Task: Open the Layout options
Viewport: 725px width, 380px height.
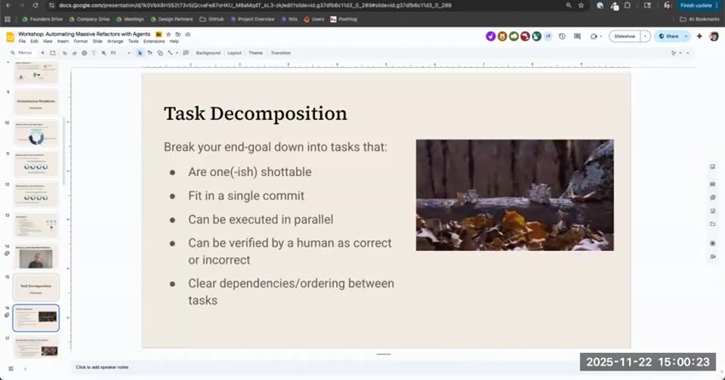Action: tap(234, 53)
